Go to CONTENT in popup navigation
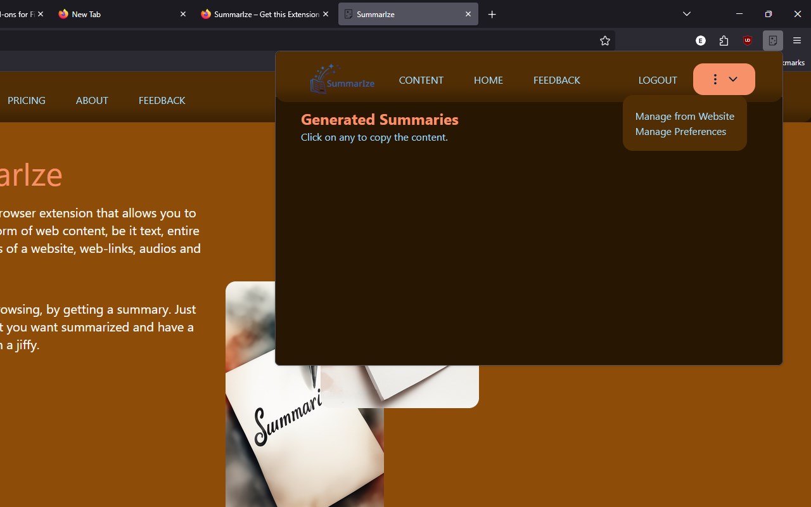This screenshot has width=811, height=507. pyautogui.click(x=421, y=80)
